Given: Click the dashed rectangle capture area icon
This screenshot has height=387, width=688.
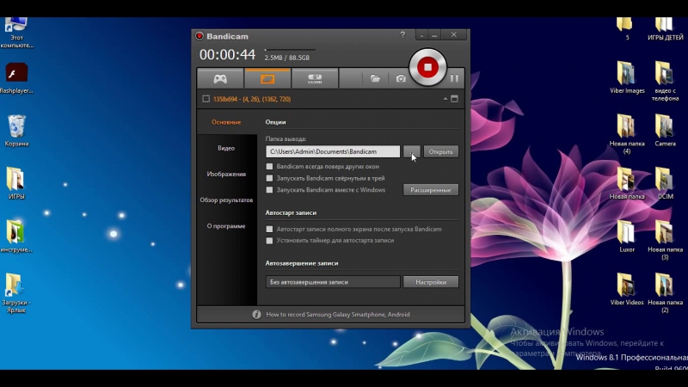Looking at the screenshot, I should 206,99.
